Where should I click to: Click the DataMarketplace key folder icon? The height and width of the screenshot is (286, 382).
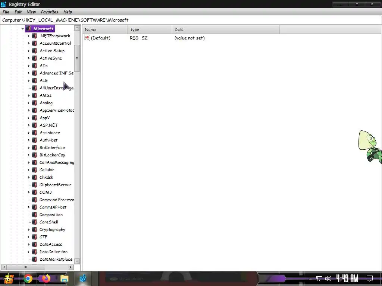click(x=35, y=259)
